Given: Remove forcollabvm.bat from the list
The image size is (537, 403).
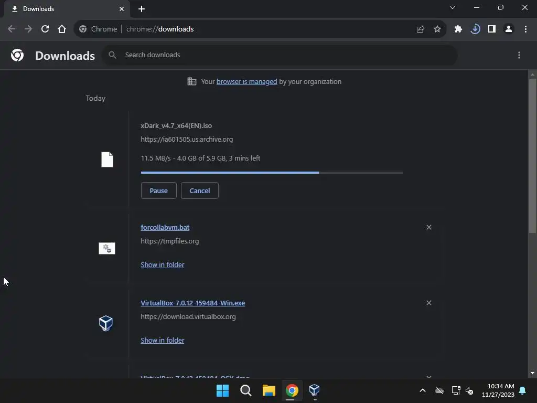Looking at the screenshot, I should coord(429,227).
